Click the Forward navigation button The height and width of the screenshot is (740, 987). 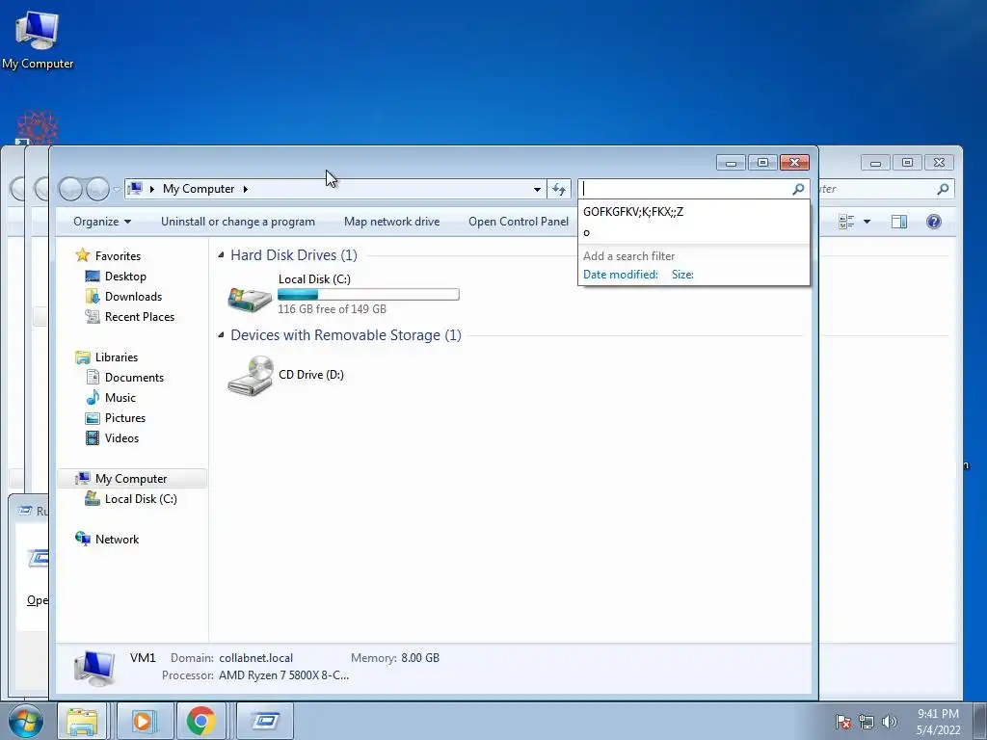tap(97, 189)
